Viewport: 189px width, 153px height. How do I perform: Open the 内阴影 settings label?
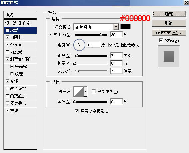point(16,37)
